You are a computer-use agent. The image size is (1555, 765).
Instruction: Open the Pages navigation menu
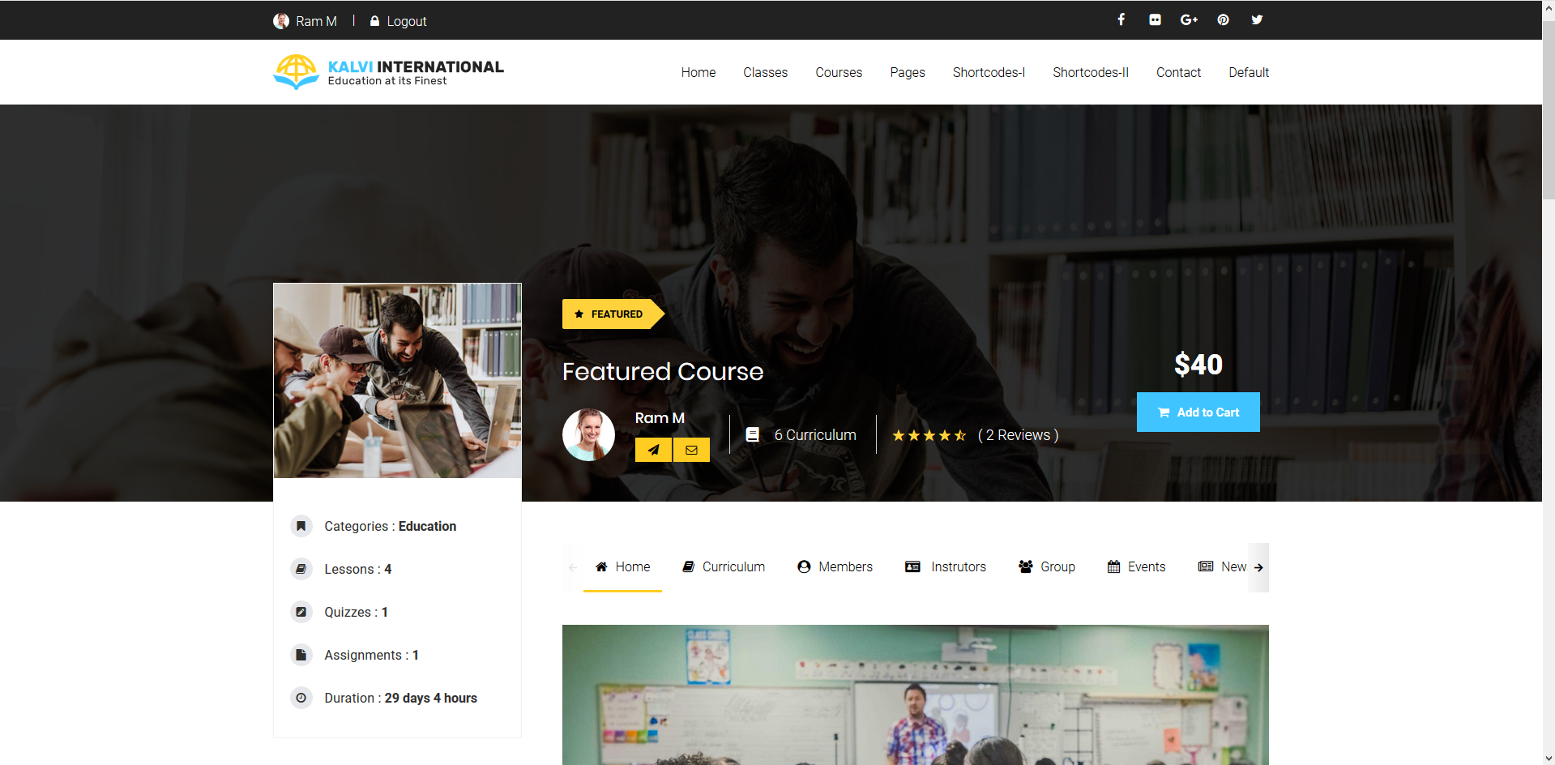(907, 72)
